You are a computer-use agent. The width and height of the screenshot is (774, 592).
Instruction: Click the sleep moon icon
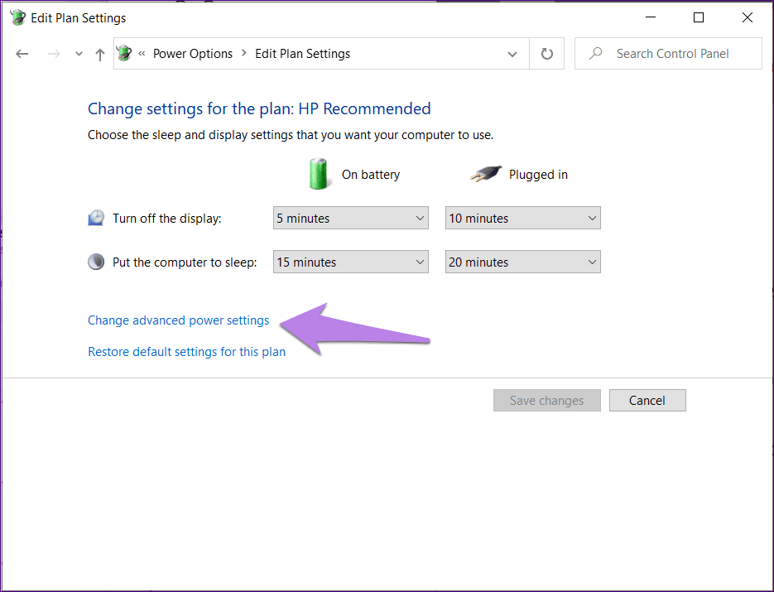[x=96, y=261]
